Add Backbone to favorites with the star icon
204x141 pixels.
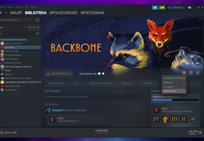point(198,72)
